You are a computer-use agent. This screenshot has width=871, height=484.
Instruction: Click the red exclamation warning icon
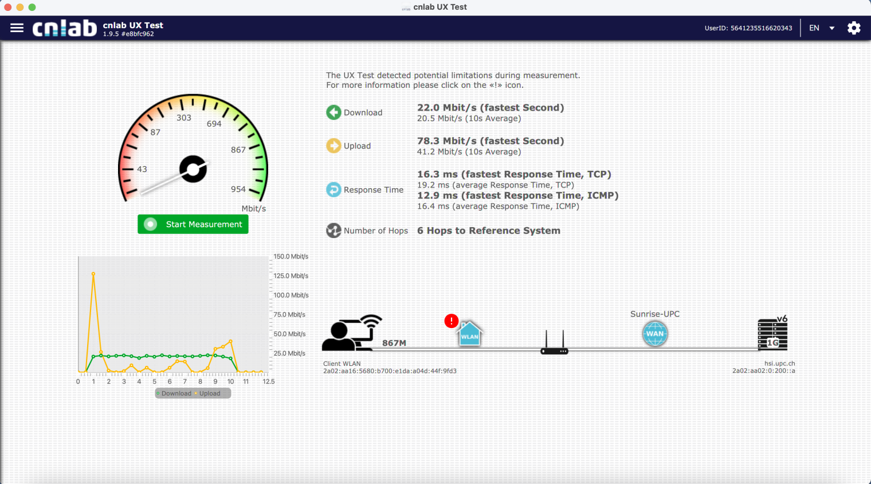pos(452,321)
